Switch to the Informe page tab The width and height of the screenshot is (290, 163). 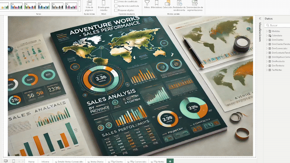(45, 161)
